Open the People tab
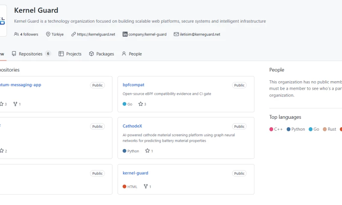The height and width of the screenshot is (205, 342). (x=132, y=54)
